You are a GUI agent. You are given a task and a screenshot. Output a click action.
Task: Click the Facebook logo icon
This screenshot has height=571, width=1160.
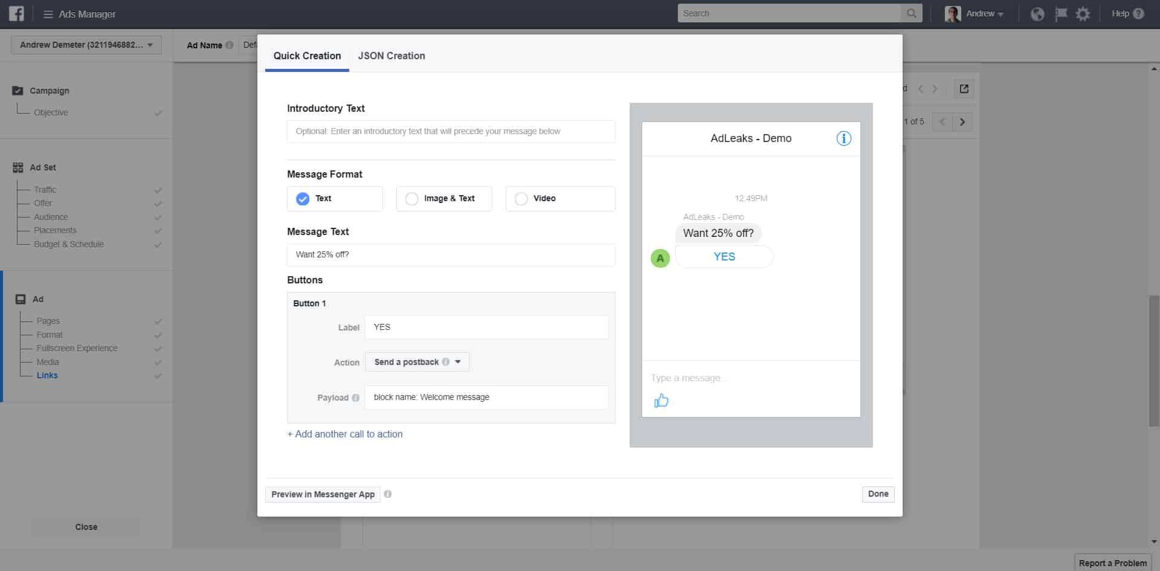(16, 13)
